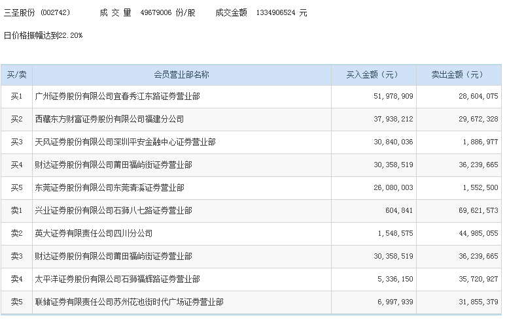
Task: Select buy amount 6,997,939
Action: click(395, 302)
